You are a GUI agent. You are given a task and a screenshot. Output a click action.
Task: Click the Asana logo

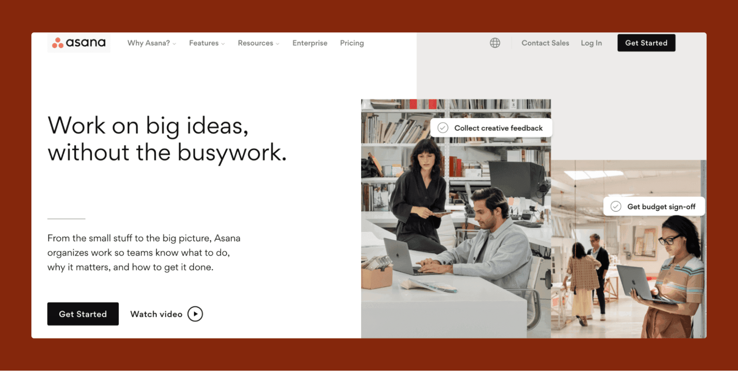click(x=79, y=43)
